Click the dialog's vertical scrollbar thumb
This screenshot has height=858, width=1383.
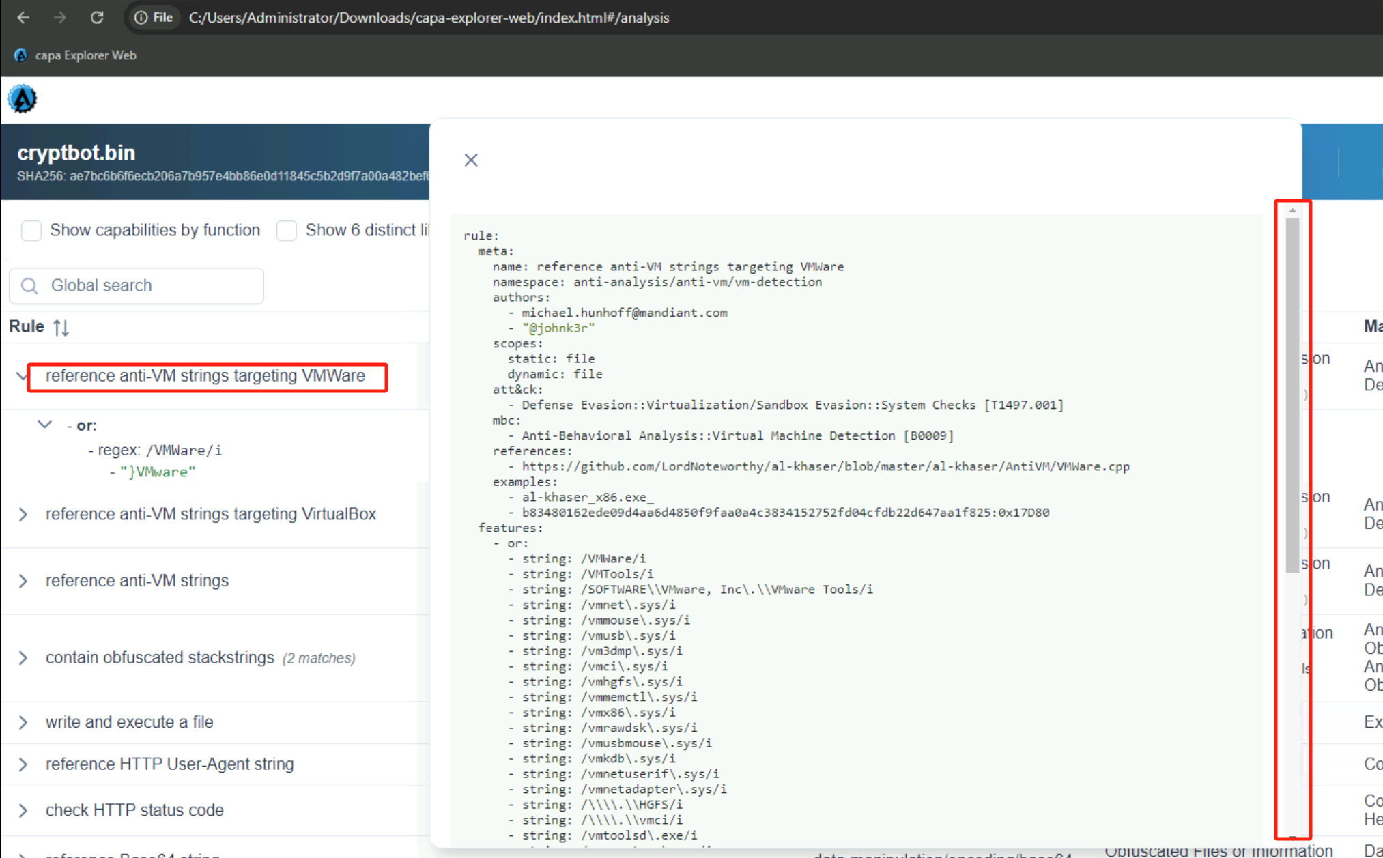click(x=1292, y=396)
